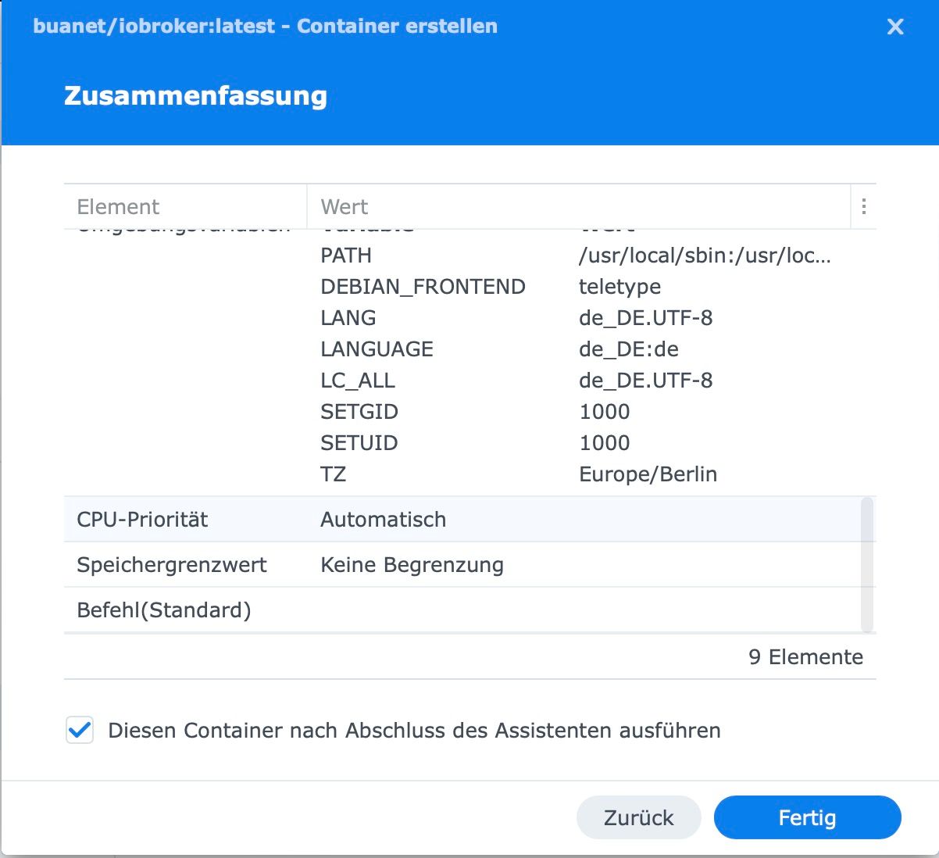
Task: Click the Keine Begrenzung value
Action: [412, 564]
